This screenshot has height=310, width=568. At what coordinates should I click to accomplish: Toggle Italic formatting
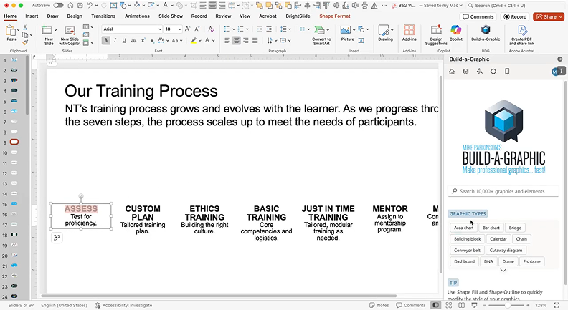[115, 41]
